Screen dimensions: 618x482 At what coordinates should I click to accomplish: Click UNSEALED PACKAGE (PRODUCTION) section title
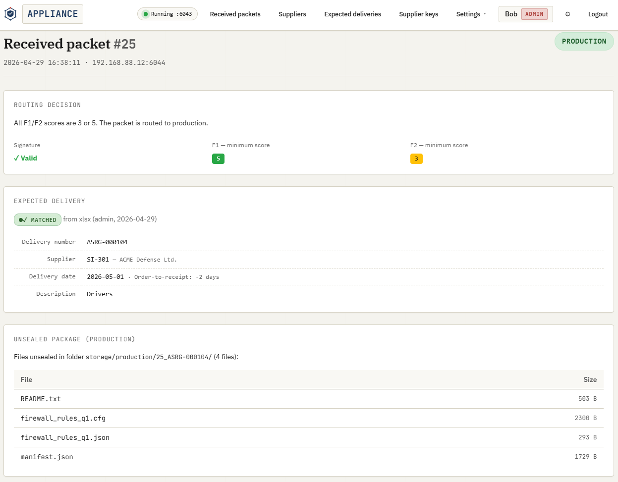tap(74, 339)
